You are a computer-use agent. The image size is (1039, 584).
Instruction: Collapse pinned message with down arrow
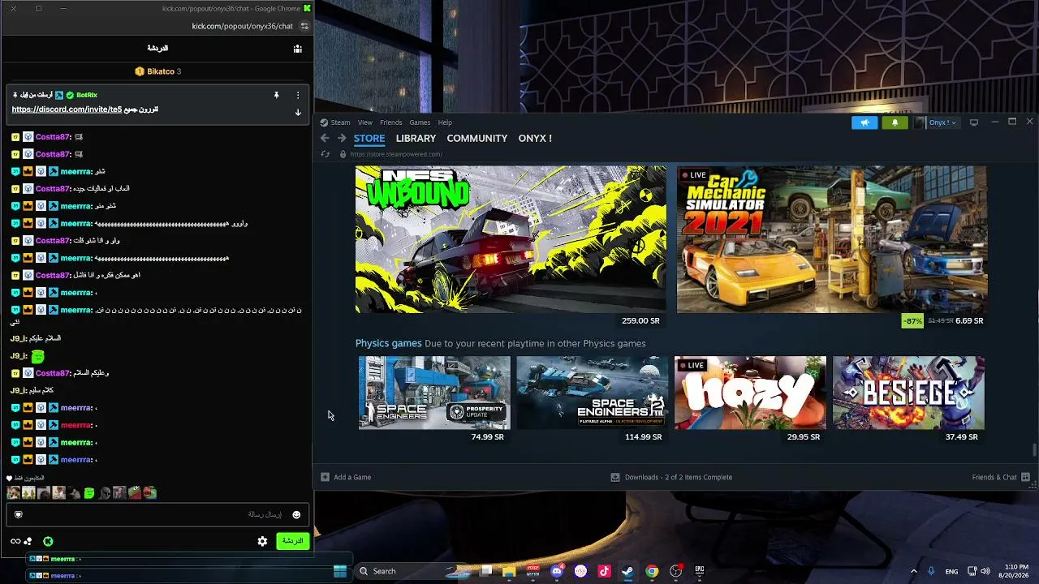tap(298, 113)
